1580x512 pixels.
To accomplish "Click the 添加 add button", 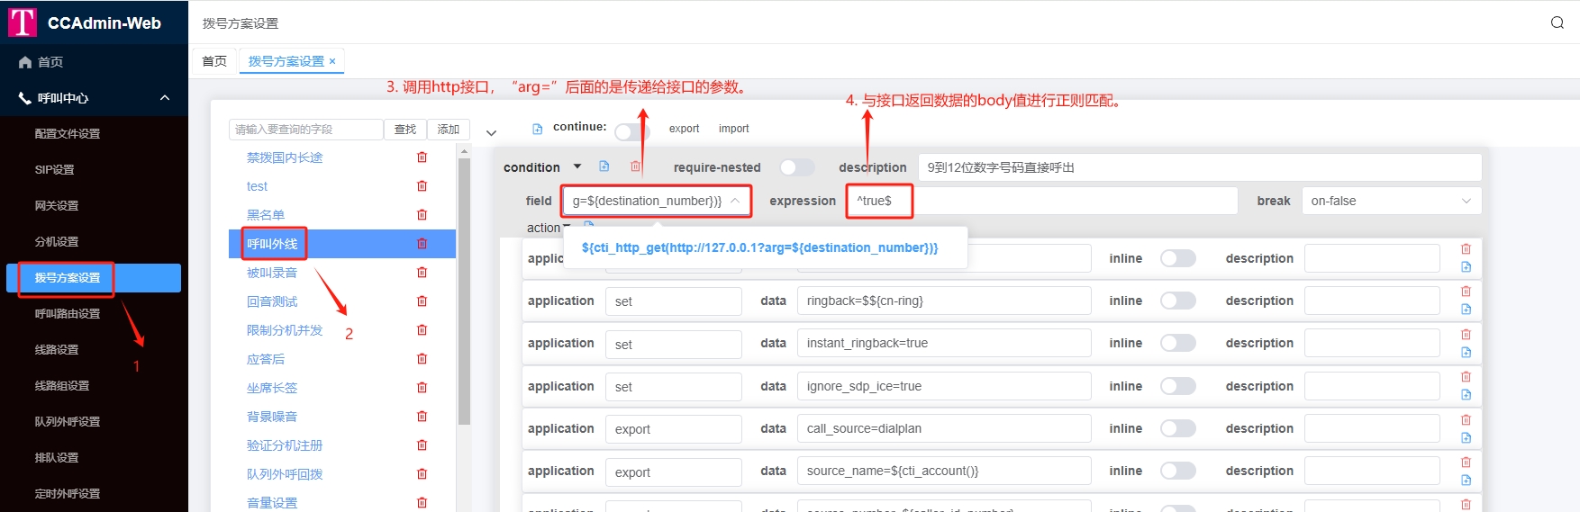I will [x=449, y=130].
